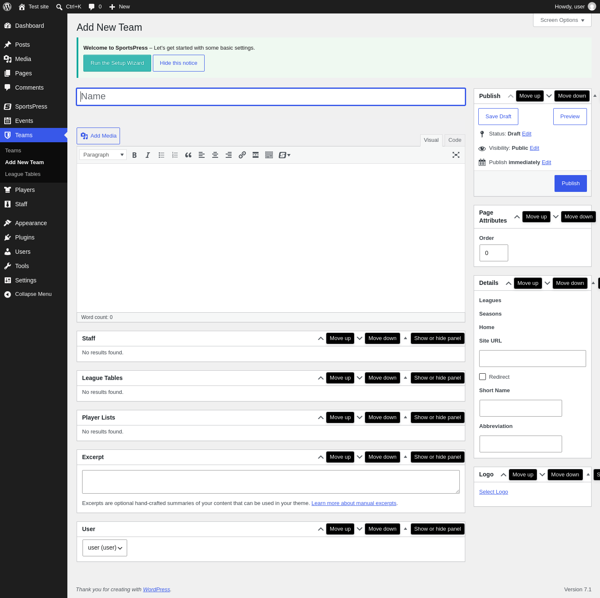
Task: Toggle the Staff panel with Show or hide panel
Action: 437,338
